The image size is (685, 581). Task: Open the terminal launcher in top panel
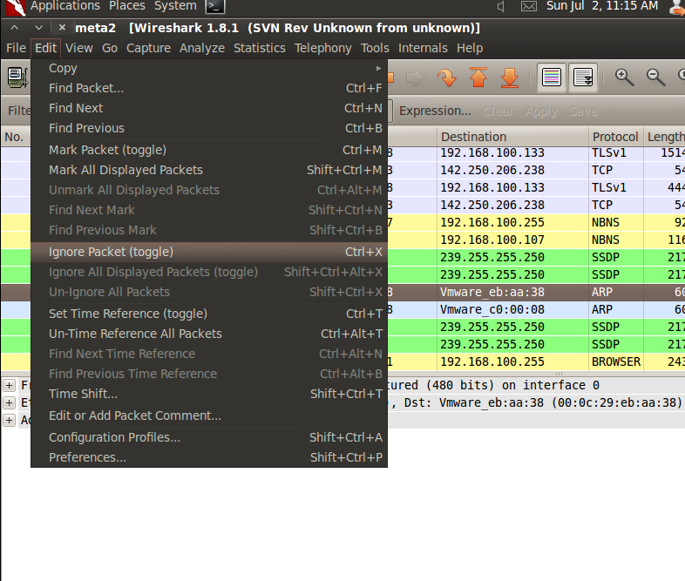point(215,6)
